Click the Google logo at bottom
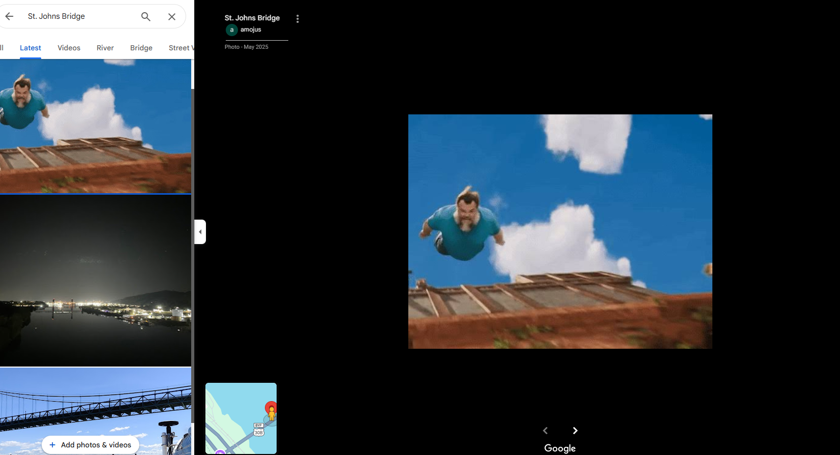 point(560,448)
